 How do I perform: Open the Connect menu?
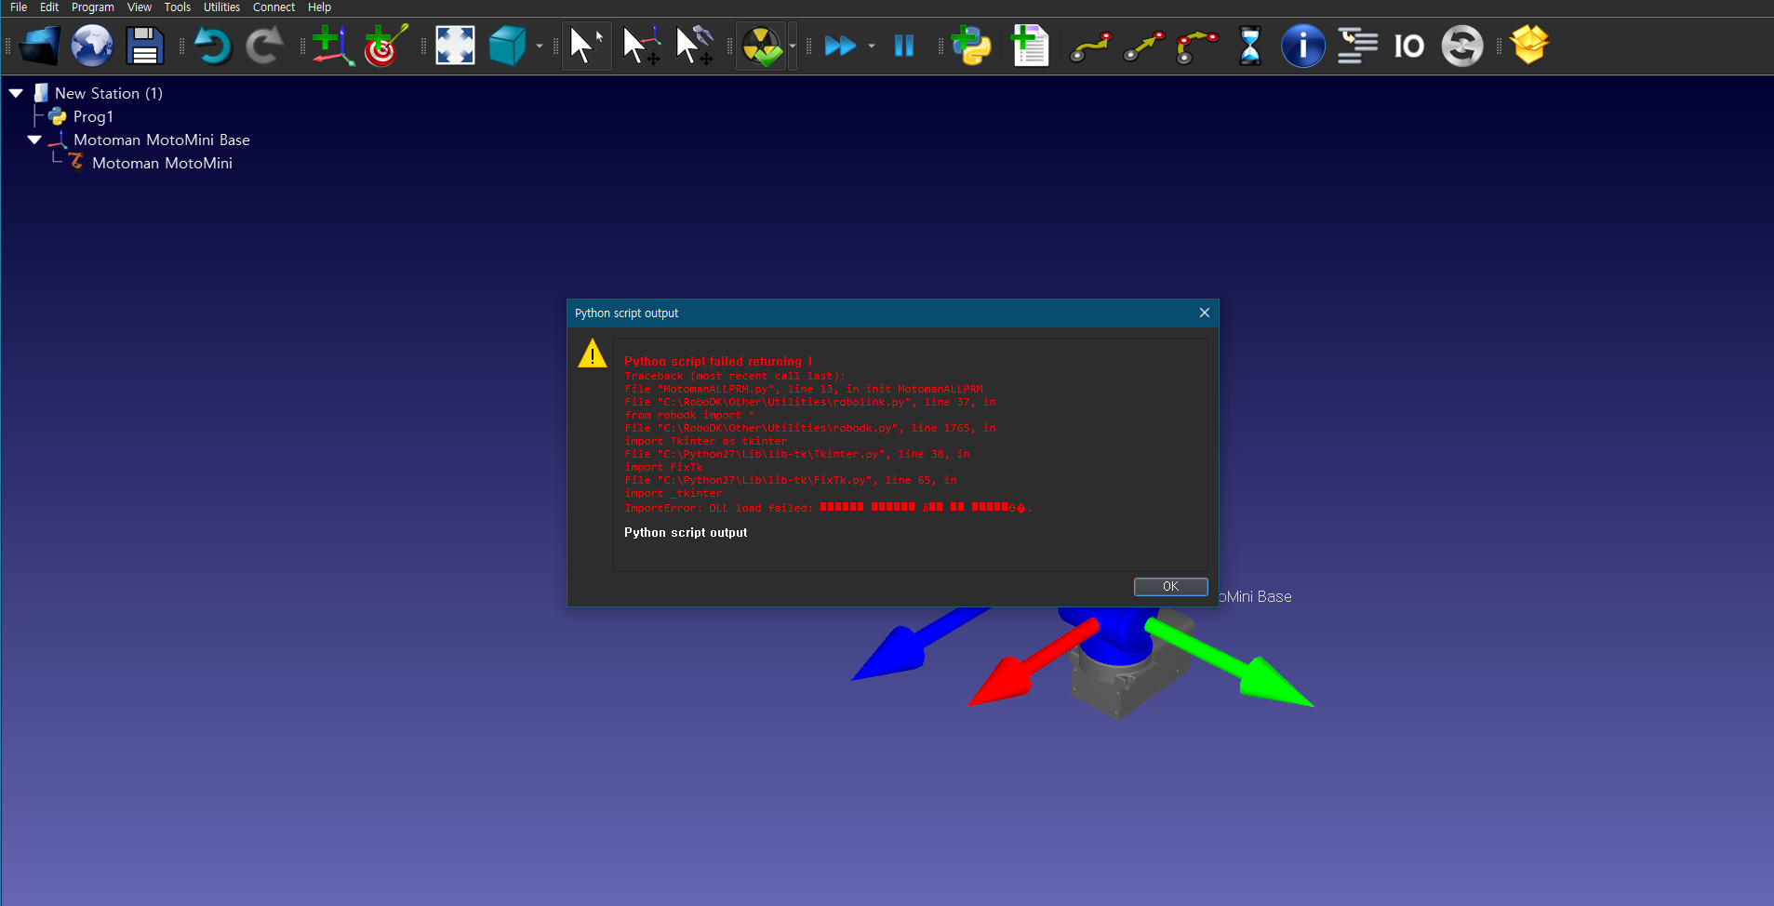[273, 7]
